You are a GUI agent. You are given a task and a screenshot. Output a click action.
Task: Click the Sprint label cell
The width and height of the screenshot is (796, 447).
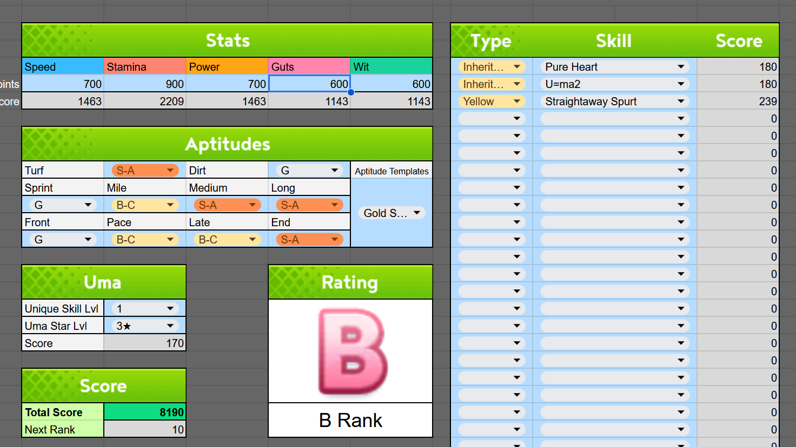63,187
